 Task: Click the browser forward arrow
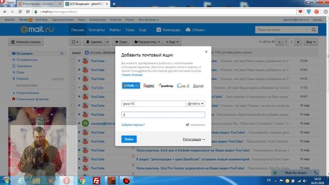point(12,12)
